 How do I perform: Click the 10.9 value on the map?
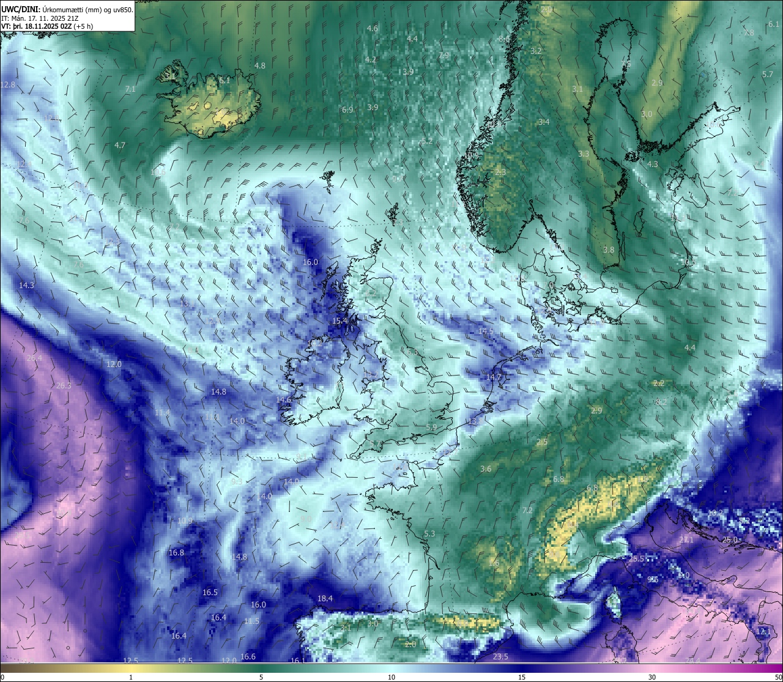tap(185, 521)
